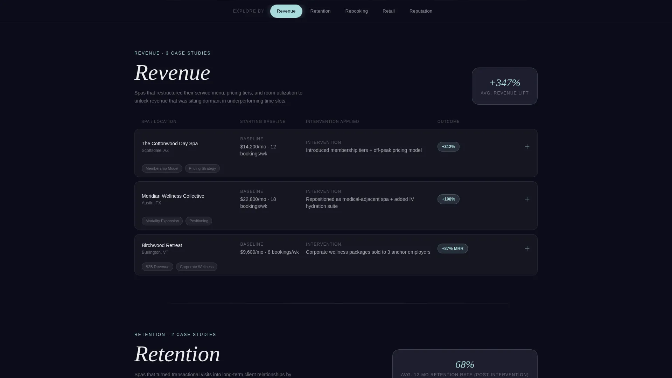Image resolution: width=672 pixels, height=378 pixels.
Task: Click the STARTING BASELINE column header
Action: [263, 121]
